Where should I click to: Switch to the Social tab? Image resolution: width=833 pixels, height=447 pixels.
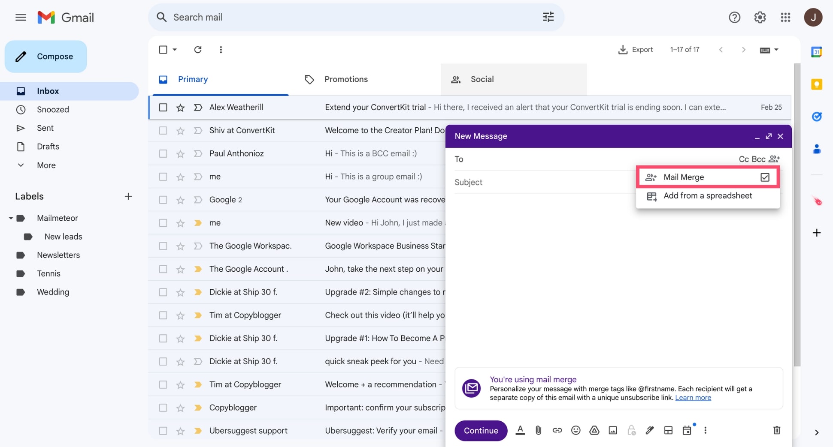coord(482,79)
